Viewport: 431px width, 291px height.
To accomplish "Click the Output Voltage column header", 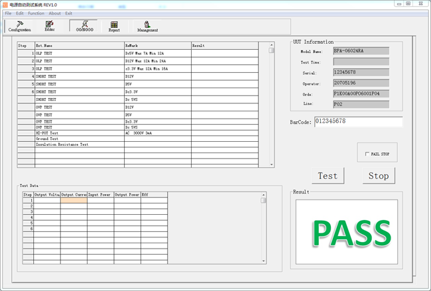I will click(47, 194).
